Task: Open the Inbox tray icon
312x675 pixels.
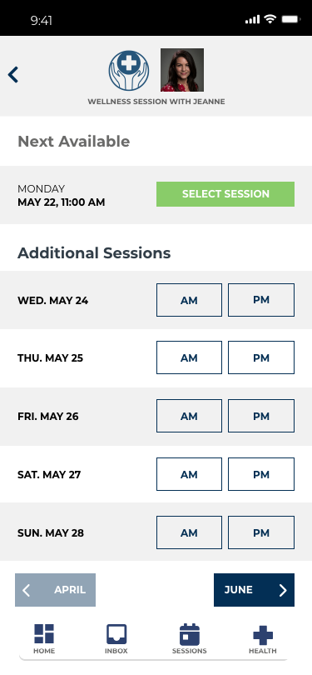Action: pyautogui.click(x=116, y=633)
